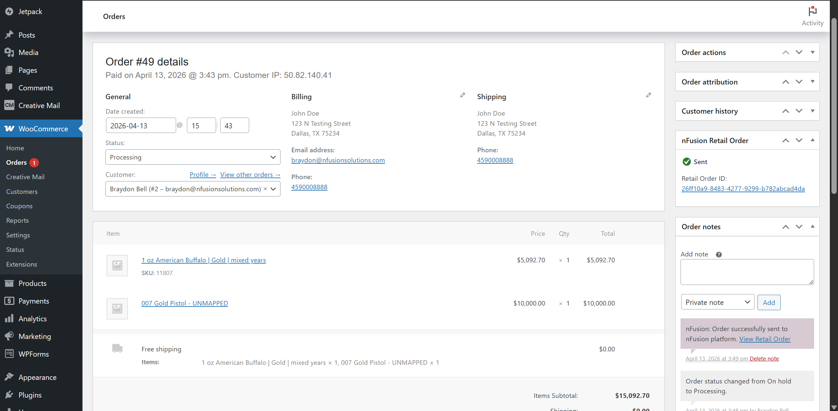
Task: Open the Status dropdown showing Processing
Action: (193, 157)
